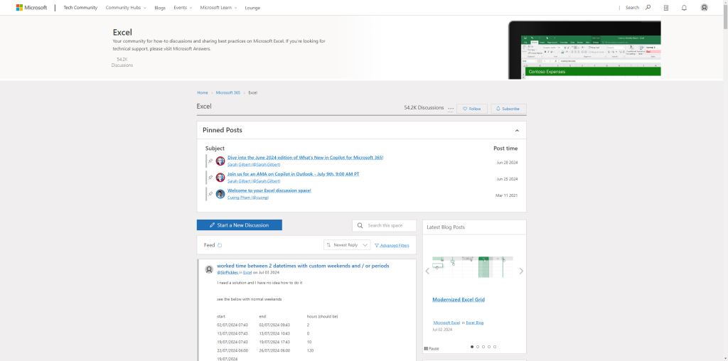Open Tech Community home
Screen dimensions: 728x361
(80, 7)
